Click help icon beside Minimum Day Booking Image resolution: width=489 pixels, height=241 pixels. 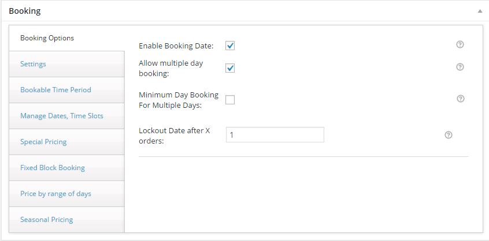tap(461, 99)
